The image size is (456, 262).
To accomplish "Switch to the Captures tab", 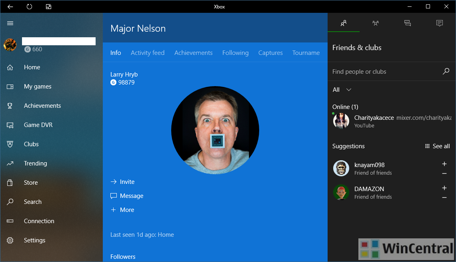I will (270, 53).
